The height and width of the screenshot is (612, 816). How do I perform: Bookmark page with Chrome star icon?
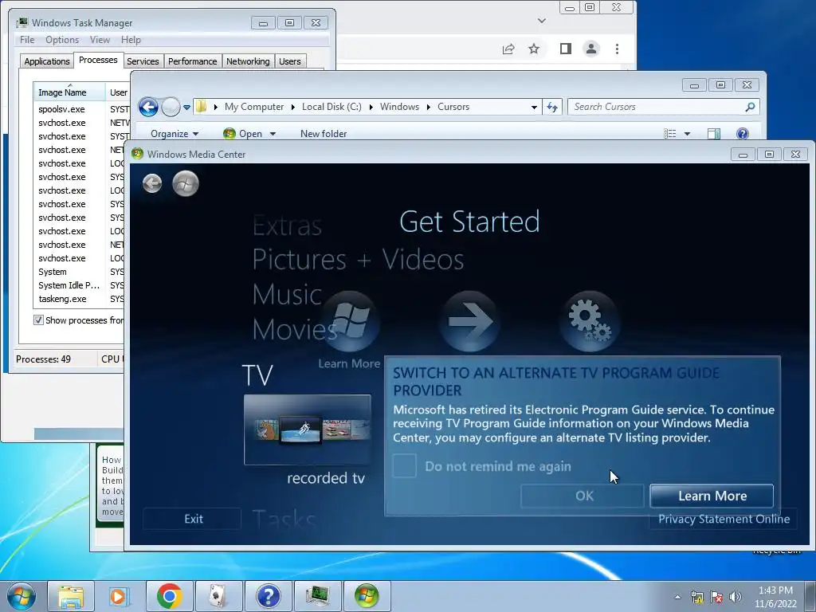pyautogui.click(x=534, y=49)
